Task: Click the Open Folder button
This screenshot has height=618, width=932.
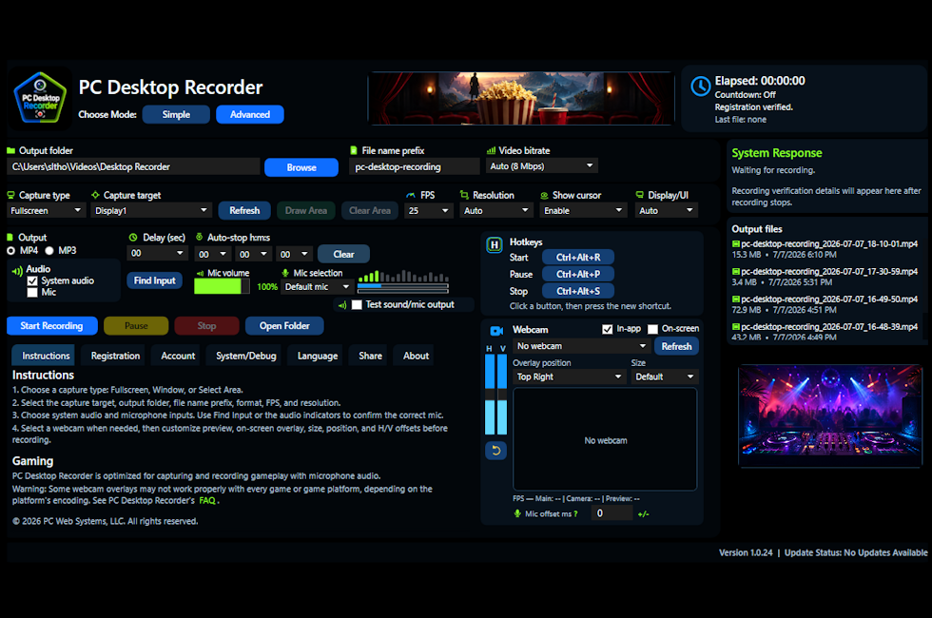Action: tap(284, 326)
